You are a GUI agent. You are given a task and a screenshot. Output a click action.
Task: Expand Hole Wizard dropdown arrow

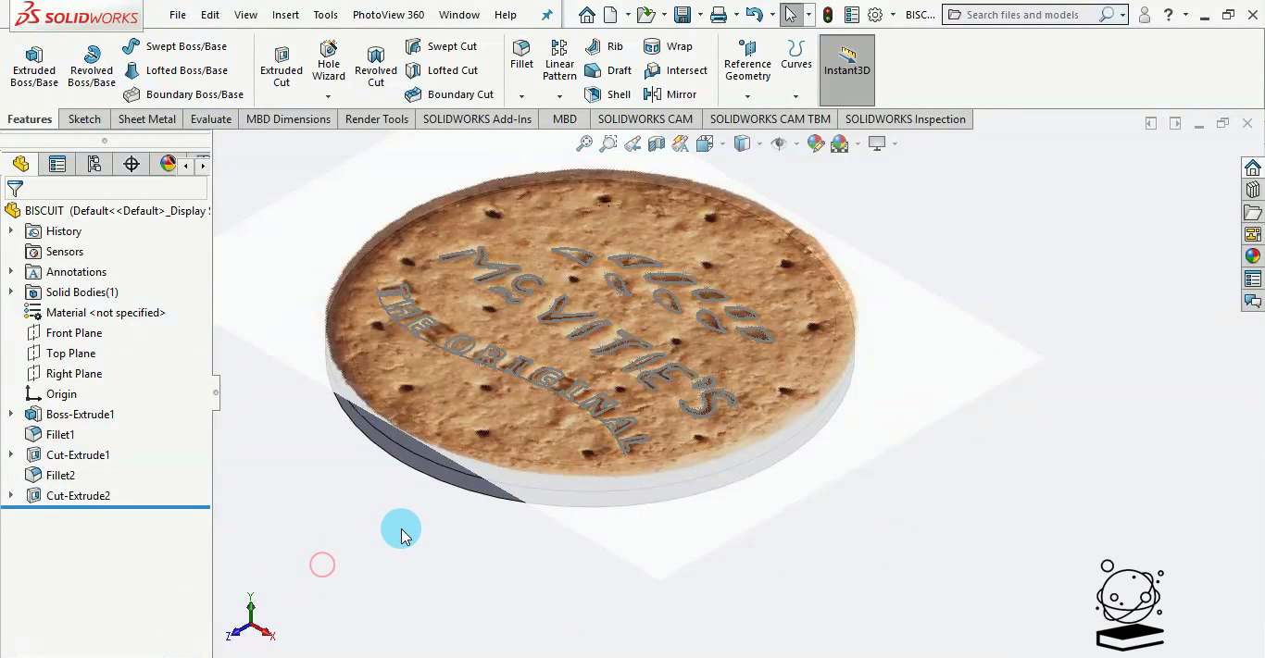[x=328, y=96]
